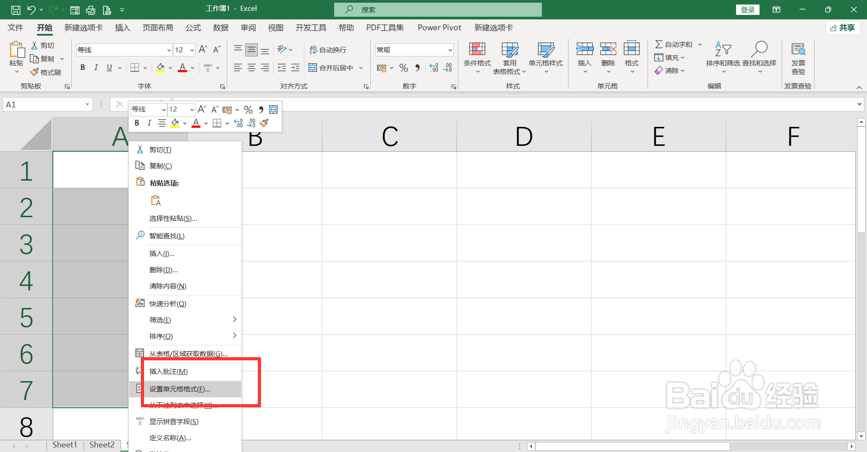The width and height of the screenshot is (867, 452).
Task: Open Cell Styles (单元格样式)
Action: (x=546, y=57)
